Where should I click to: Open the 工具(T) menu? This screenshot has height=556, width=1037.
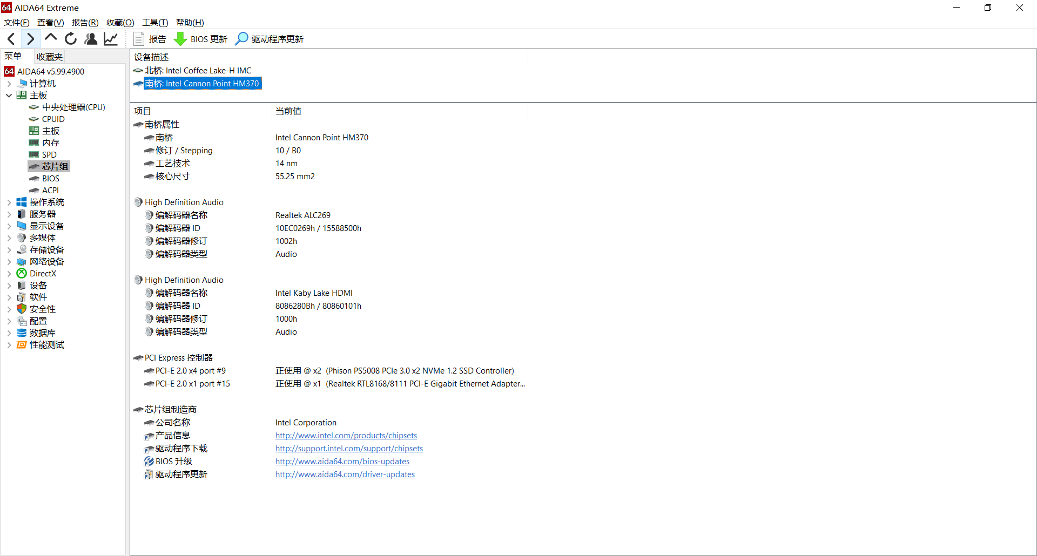(155, 23)
